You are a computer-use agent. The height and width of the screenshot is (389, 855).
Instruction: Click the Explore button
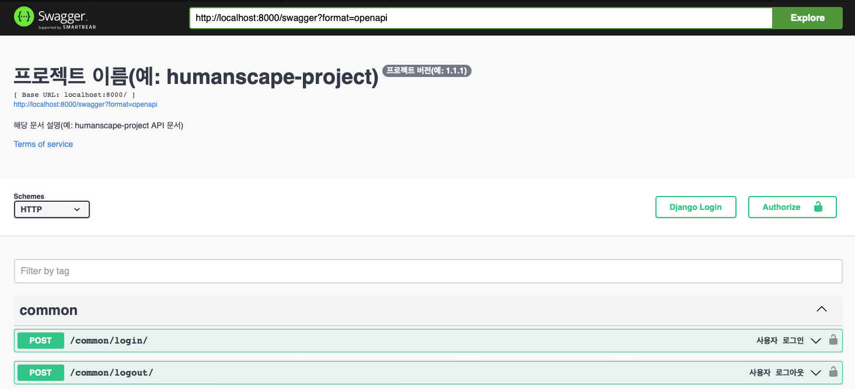point(807,17)
